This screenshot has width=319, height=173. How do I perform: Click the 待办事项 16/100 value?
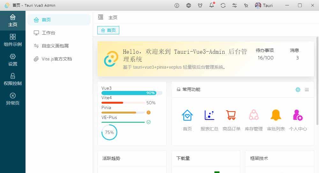tap(265, 58)
